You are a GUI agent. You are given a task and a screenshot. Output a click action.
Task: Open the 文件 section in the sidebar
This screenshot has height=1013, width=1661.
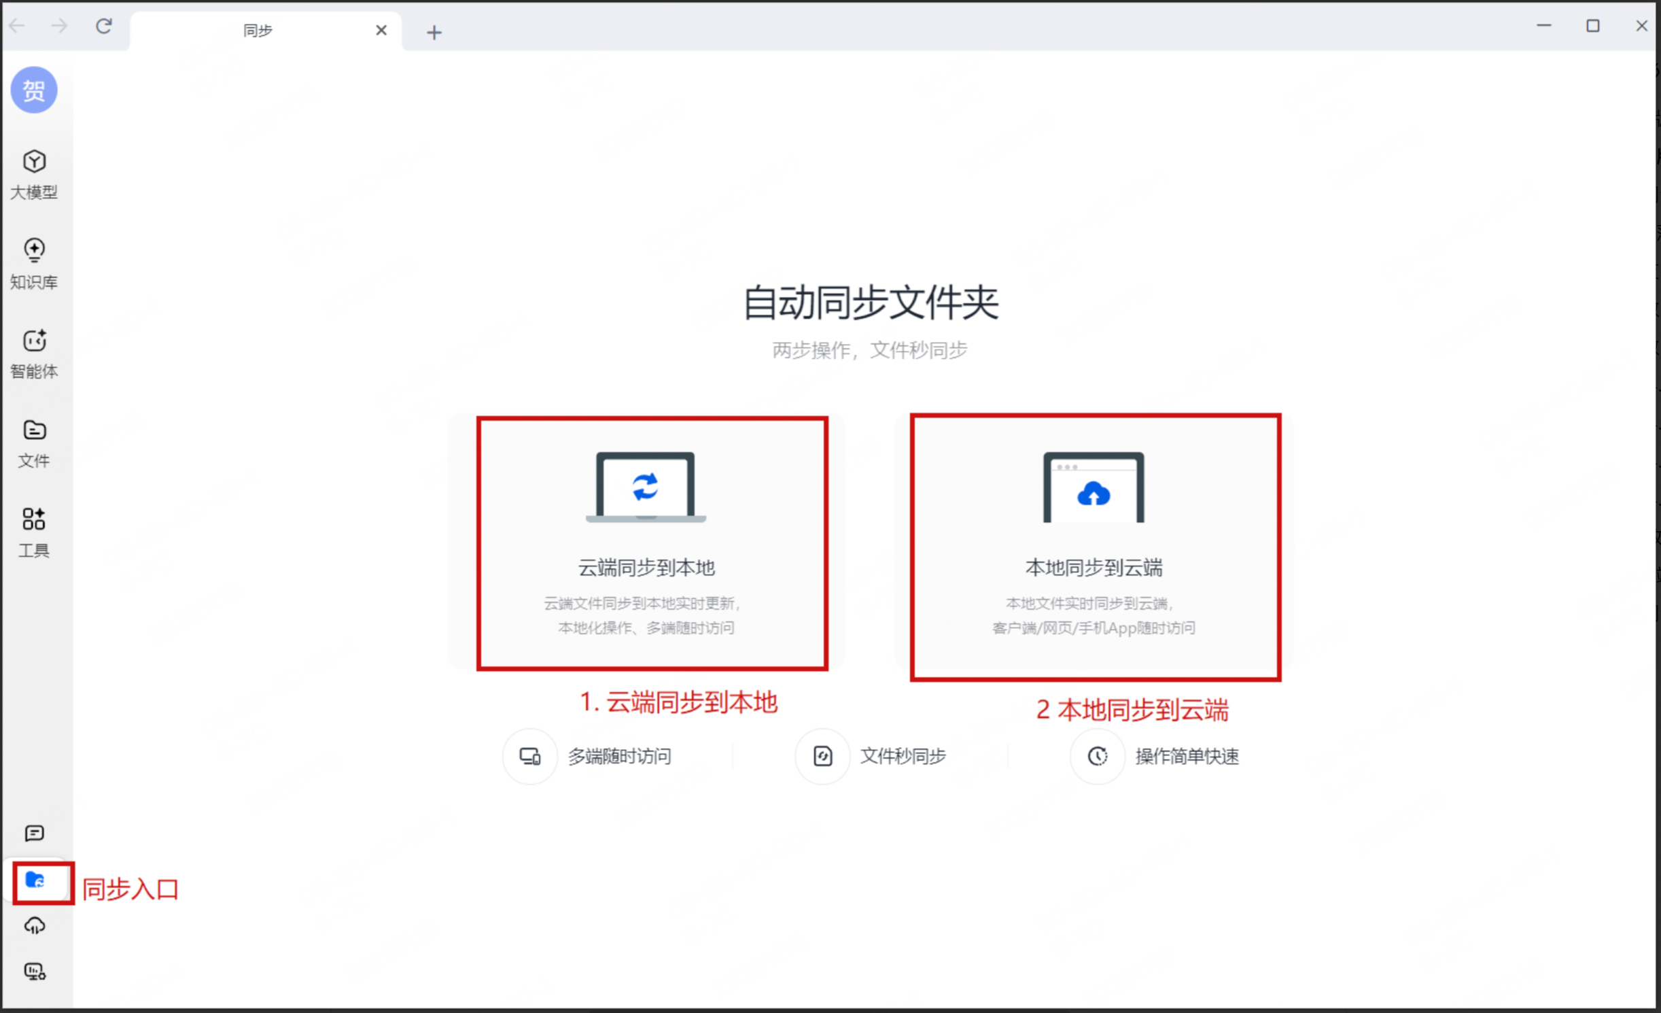coord(34,442)
